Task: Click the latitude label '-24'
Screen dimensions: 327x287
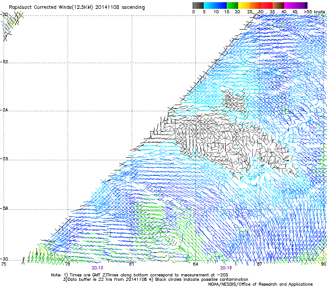Action: 4,110
